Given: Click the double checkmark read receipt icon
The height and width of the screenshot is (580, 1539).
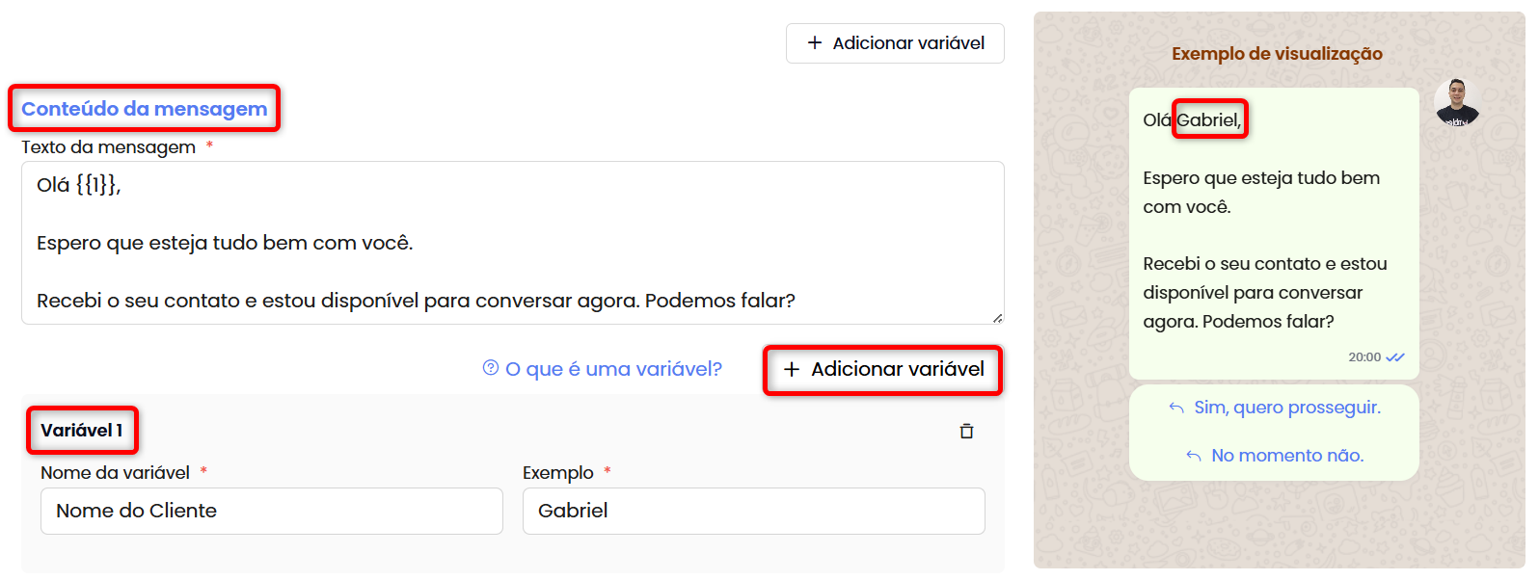Looking at the screenshot, I should pos(1394,356).
